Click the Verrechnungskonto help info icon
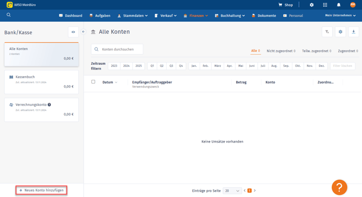This screenshot has height=197, width=362. tap(49, 105)
